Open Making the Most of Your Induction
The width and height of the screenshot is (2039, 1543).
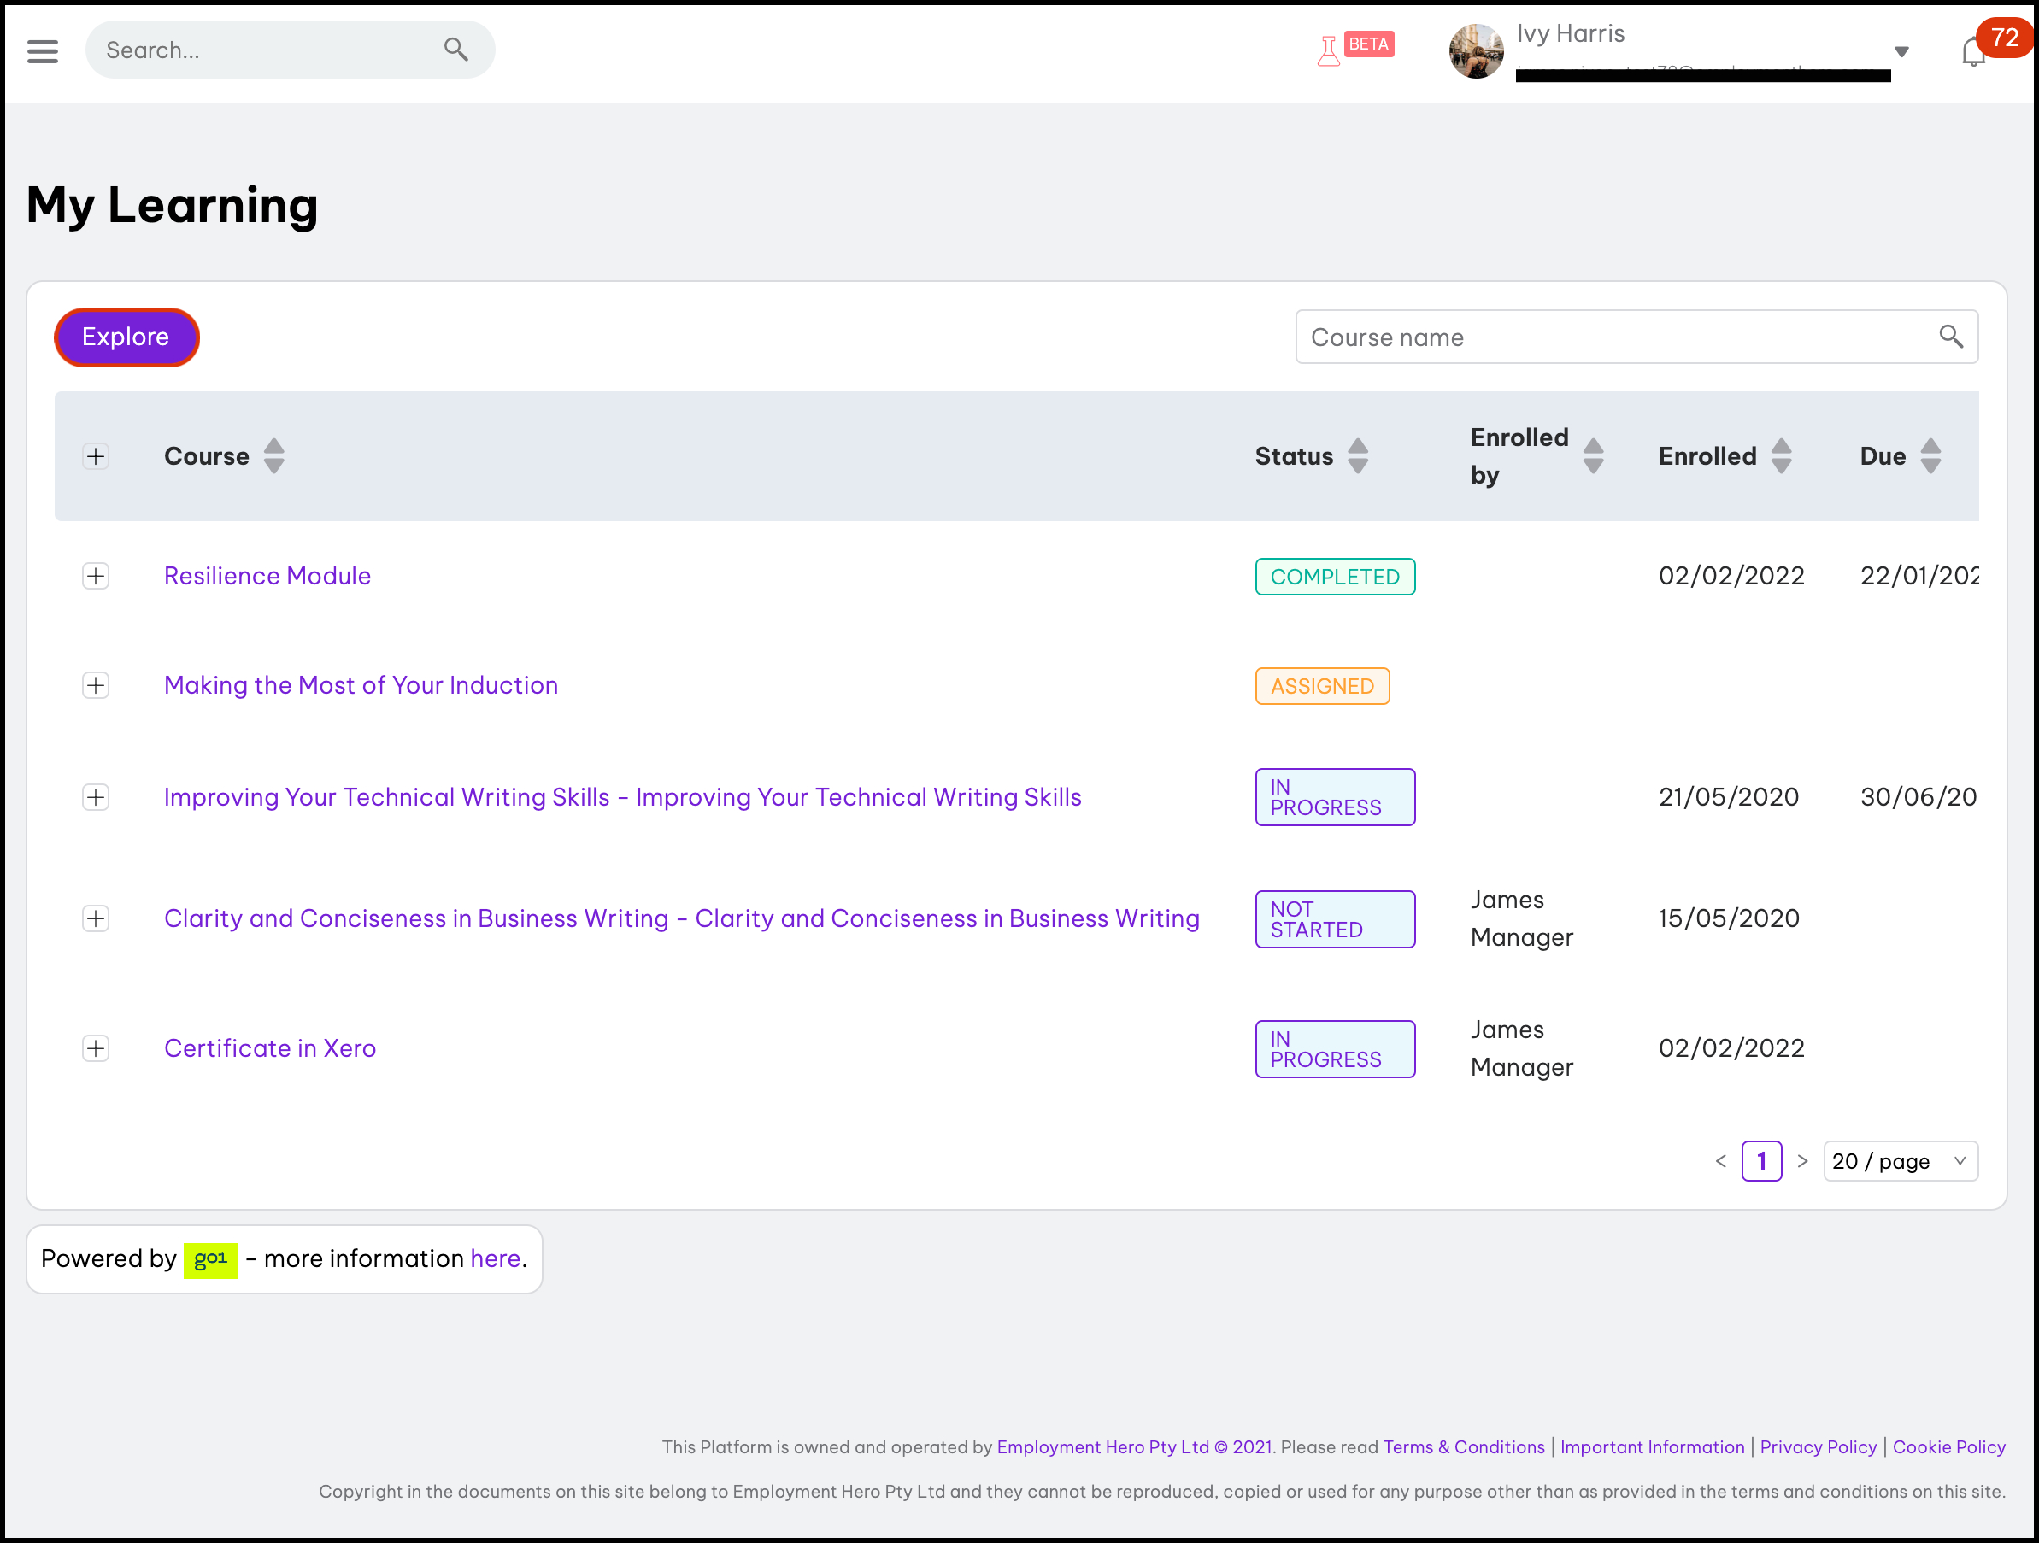361,685
